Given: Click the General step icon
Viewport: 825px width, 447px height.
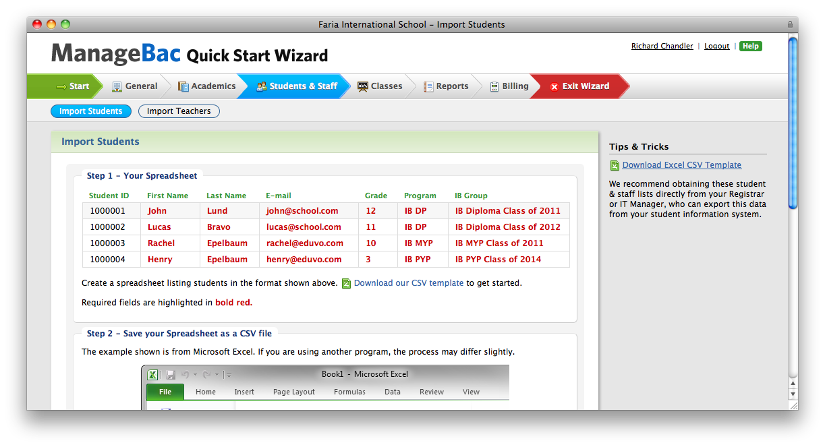Looking at the screenshot, I should tap(117, 86).
